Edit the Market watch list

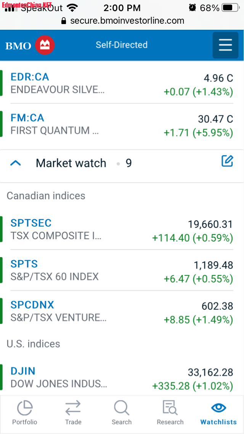(227, 161)
